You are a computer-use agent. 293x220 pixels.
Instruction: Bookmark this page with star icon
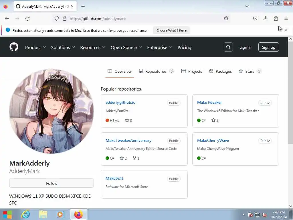(x=226, y=18)
